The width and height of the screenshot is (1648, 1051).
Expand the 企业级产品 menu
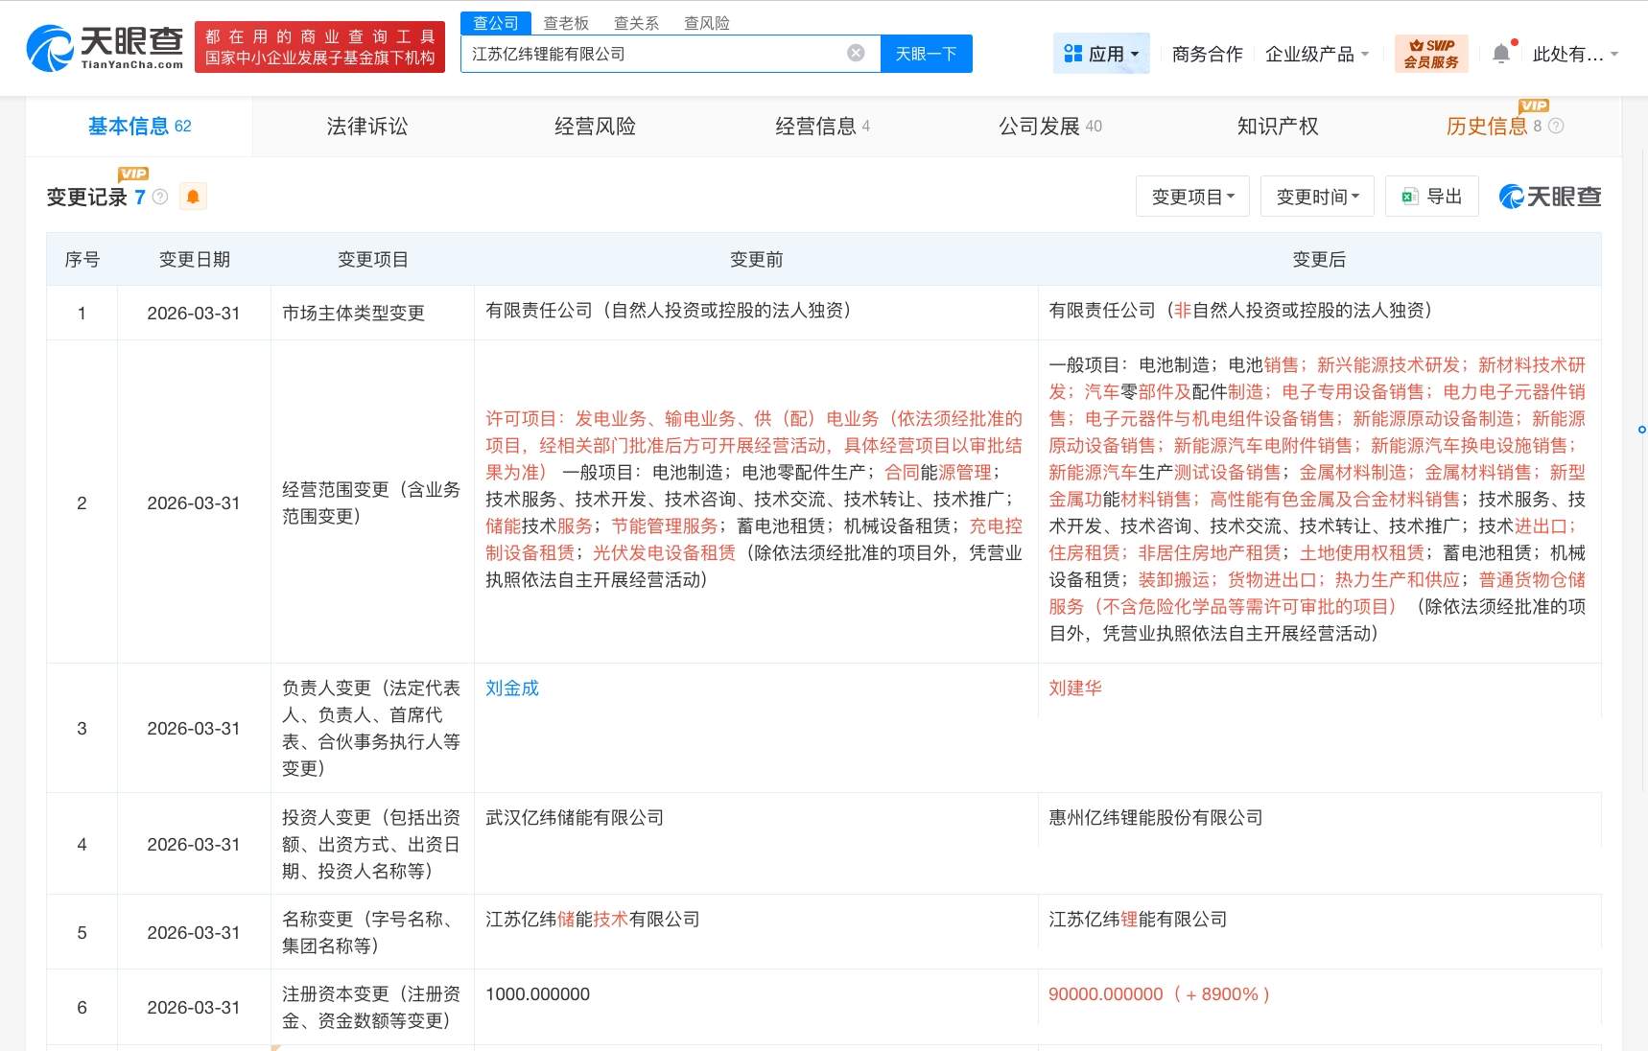1316,54
